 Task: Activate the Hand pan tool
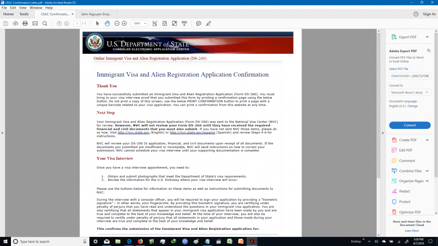107,24
